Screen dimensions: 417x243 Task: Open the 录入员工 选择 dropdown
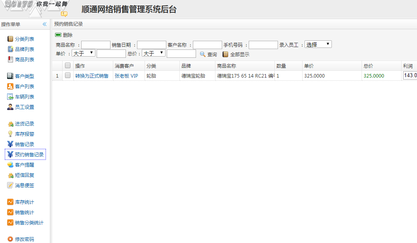point(318,44)
